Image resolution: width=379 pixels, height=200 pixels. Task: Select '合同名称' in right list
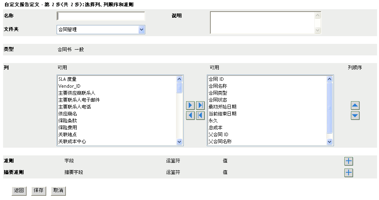tap(267, 86)
